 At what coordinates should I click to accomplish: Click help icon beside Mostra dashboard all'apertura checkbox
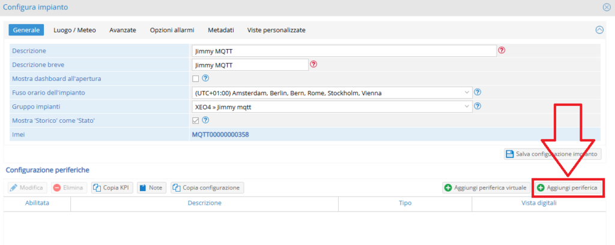(205, 78)
